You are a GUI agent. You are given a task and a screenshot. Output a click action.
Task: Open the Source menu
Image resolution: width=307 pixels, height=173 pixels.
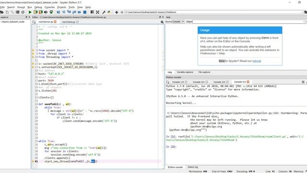tap(21, 7)
